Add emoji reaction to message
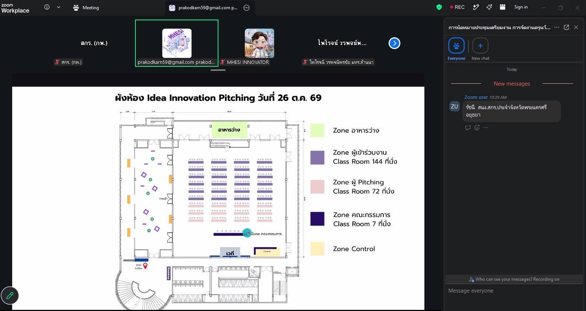The width and height of the screenshot is (586, 311). click(477, 128)
